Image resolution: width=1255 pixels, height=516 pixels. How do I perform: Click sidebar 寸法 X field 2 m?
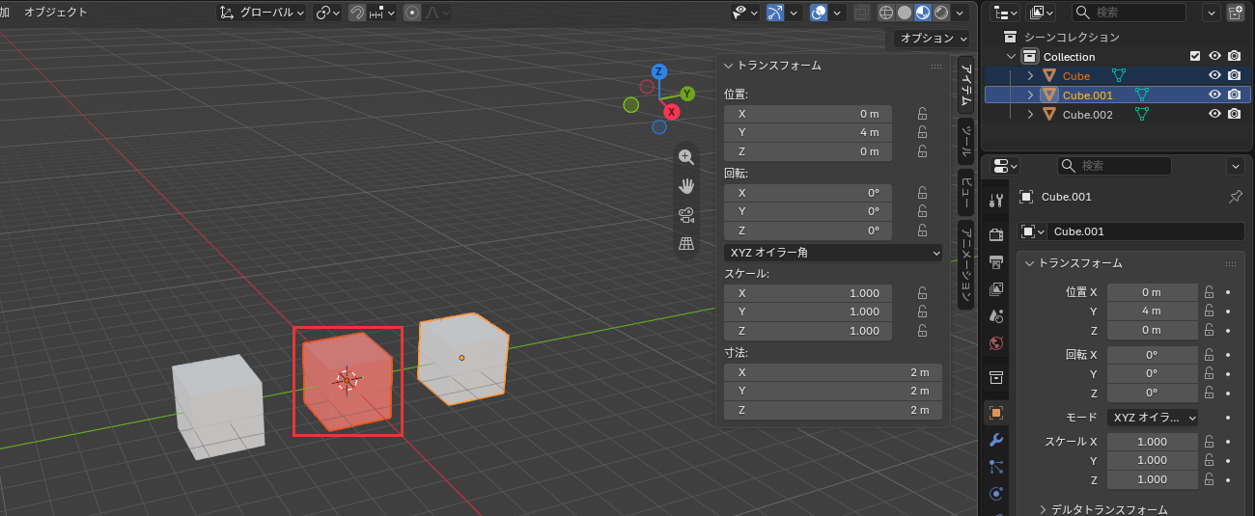tap(833, 372)
